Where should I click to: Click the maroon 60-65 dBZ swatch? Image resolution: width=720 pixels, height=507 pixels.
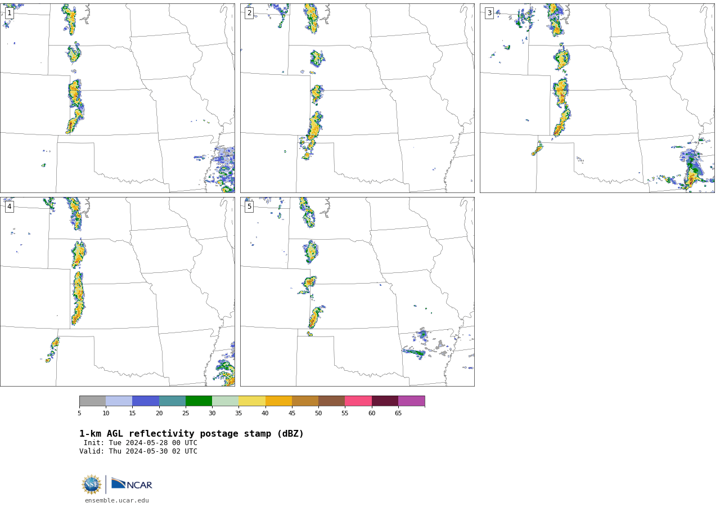coord(385,401)
